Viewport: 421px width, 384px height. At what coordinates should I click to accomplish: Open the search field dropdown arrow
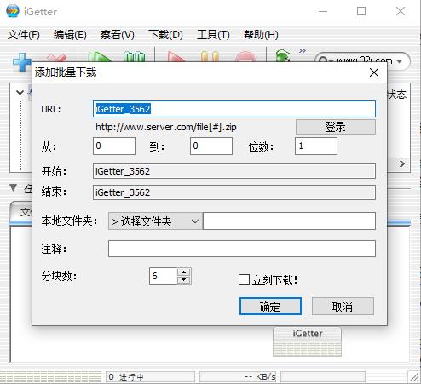pyautogui.click(x=399, y=61)
